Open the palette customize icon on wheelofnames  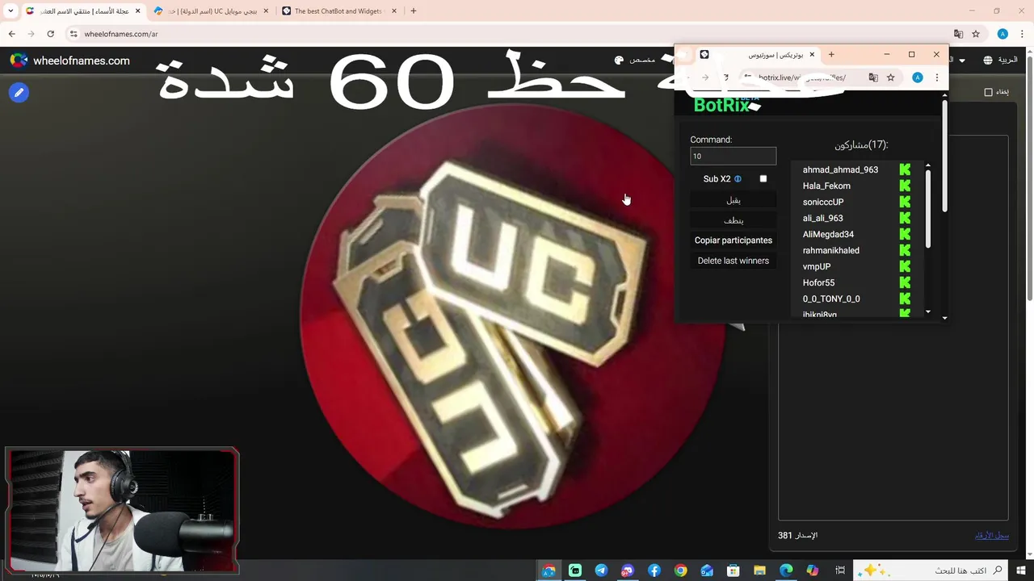point(619,60)
